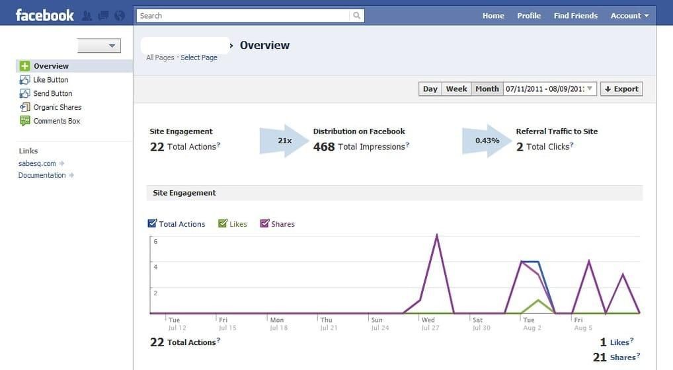Click help mark beside top Total Actions
Viewport: 673px width, 370px height.
coord(218,145)
